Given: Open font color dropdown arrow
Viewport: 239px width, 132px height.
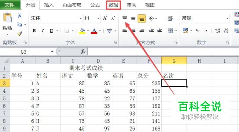Looking at the screenshot, I should pos(100,31).
